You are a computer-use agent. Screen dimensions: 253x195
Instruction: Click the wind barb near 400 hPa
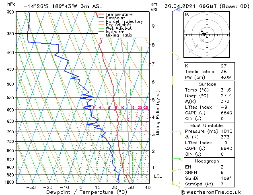pyautogui.click(x=175, y=55)
